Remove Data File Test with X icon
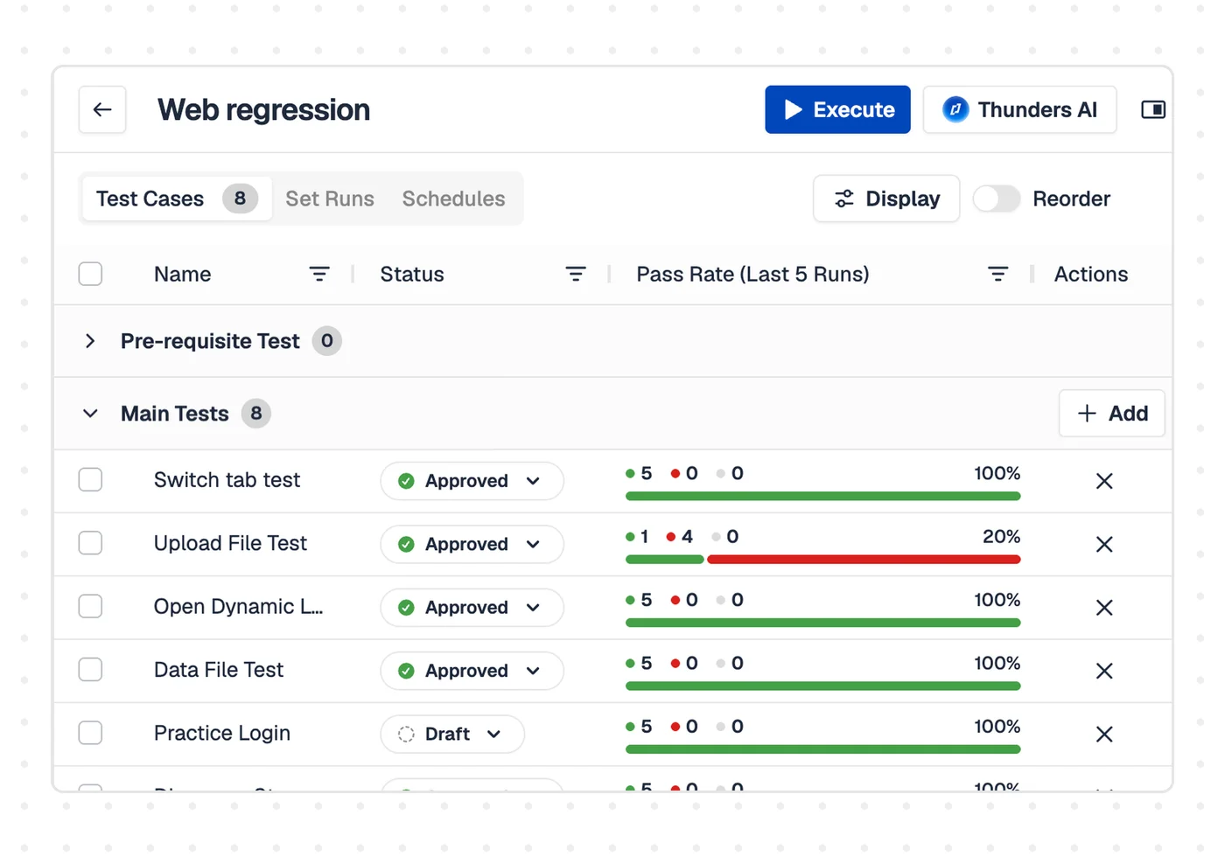This screenshot has width=1225, height=857. tap(1104, 671)
